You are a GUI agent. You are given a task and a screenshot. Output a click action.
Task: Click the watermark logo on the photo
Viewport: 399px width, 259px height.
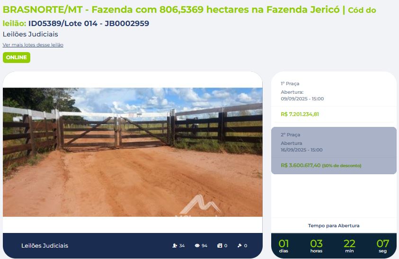tap(200, 205)
